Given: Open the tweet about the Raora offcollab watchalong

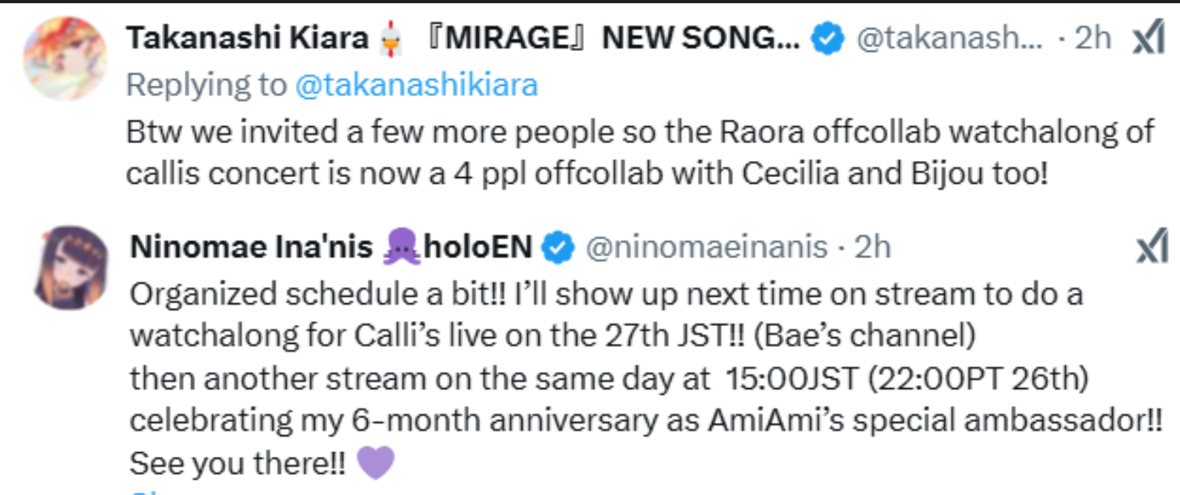Looking at the screenshot, I should pyautogui.click(x=640, y=152).
